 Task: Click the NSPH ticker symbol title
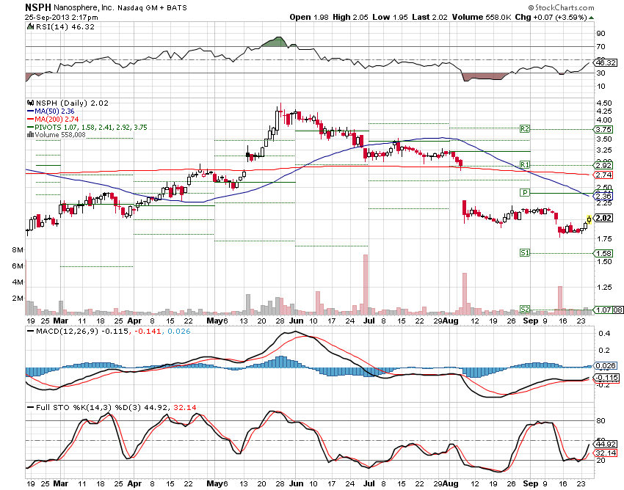coord(37,7)
